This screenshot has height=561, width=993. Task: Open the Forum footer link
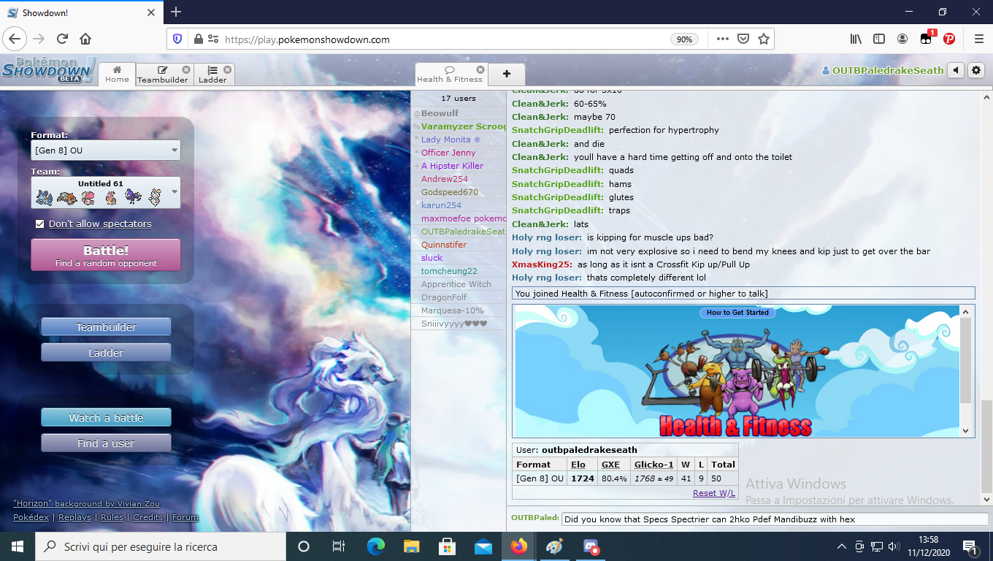(185, 517)
